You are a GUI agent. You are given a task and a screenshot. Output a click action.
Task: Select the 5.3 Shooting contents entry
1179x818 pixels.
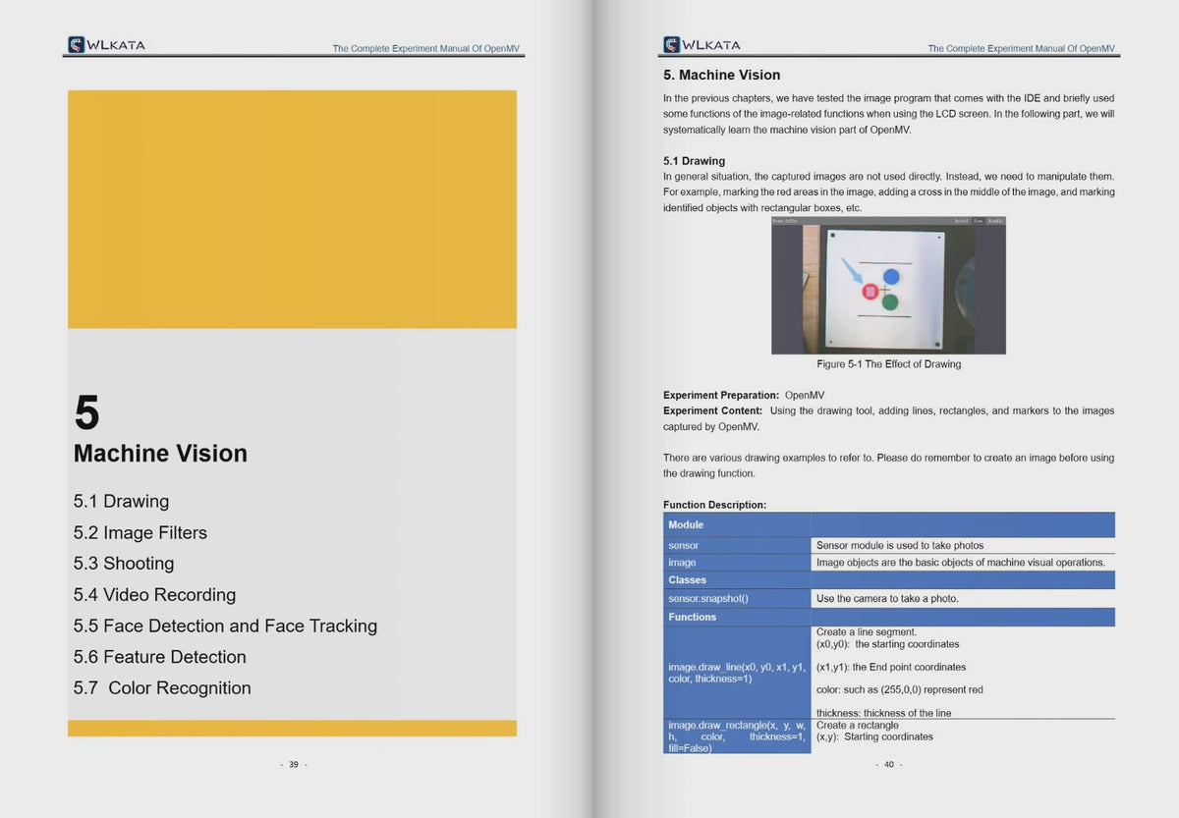tap(123, 564)
